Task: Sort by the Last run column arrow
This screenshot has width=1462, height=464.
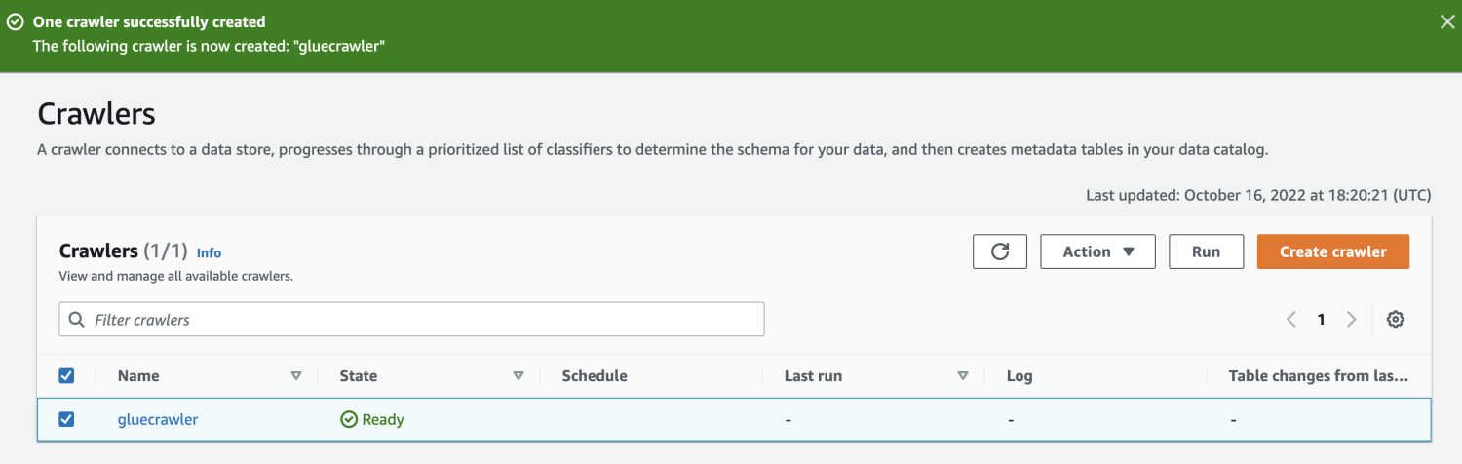Action: 963,375
